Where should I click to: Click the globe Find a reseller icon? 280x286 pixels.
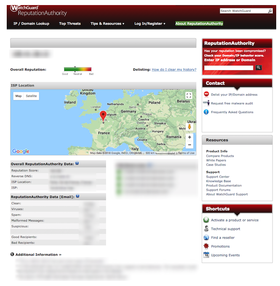tap(206, 237)
